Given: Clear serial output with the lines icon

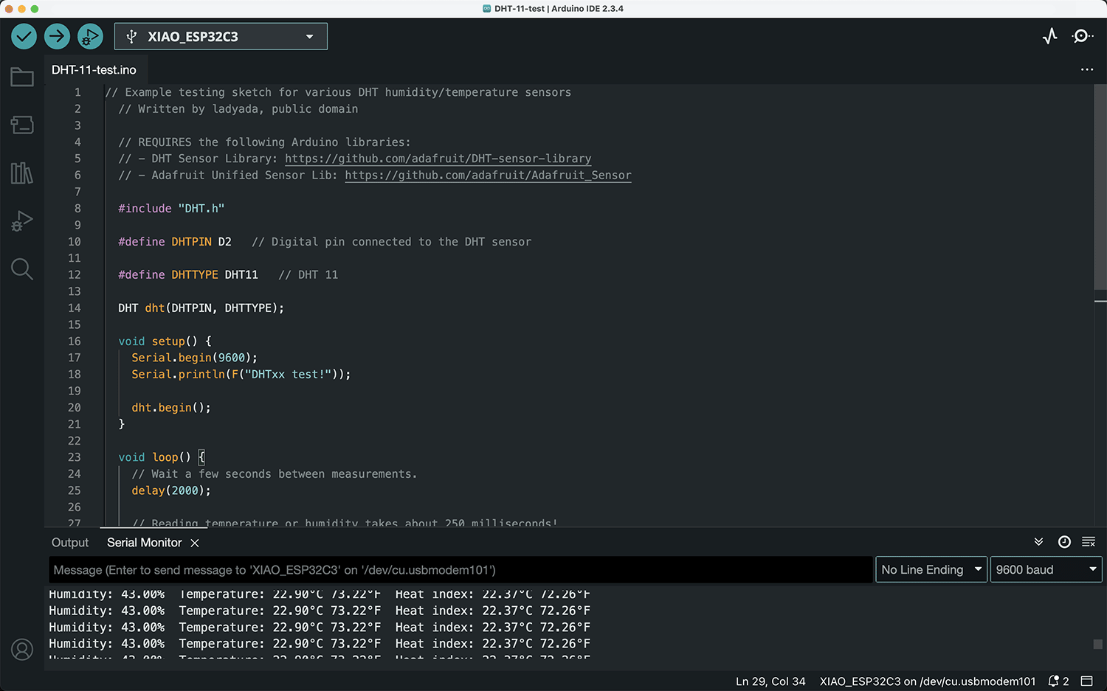Looking at the screenshot, I should (x=1089, y=542).
